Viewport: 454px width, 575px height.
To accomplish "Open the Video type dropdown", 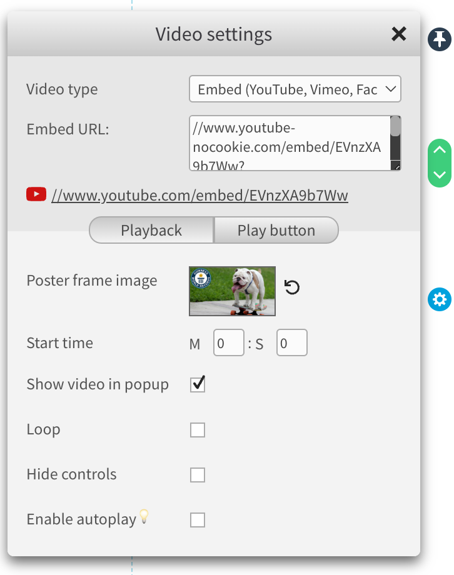I will (x=295, y=89).
